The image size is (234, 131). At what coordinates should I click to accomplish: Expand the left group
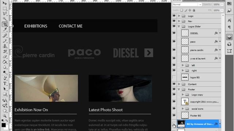pyautogui.click(x=183, y=65)
